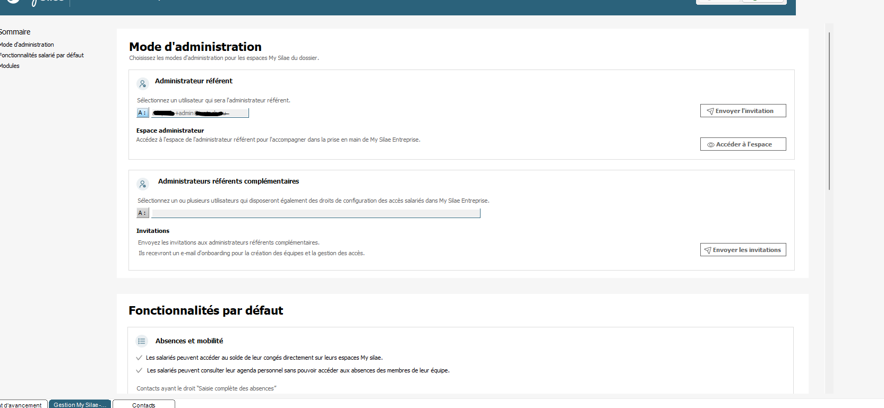The width and height of the screenshot is (884, 408).
Task: Go to Fonctionnalités salarié par défaut section
Action: pyautogui.click(x=41, y=55)
